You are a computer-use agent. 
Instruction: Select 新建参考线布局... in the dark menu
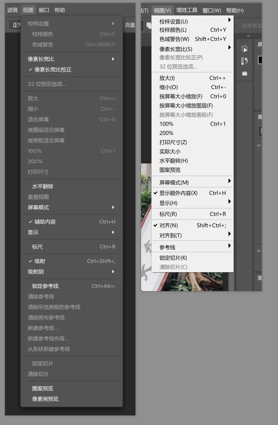tap(72, 338)
